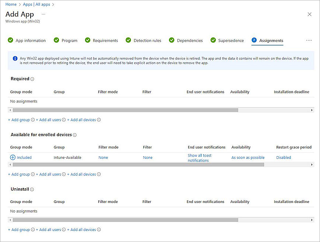Open Show all toast notifications setting
Image resolution: width=320 pixels, height=242 pixels.
pyautogui.click(x=199, y=158)
